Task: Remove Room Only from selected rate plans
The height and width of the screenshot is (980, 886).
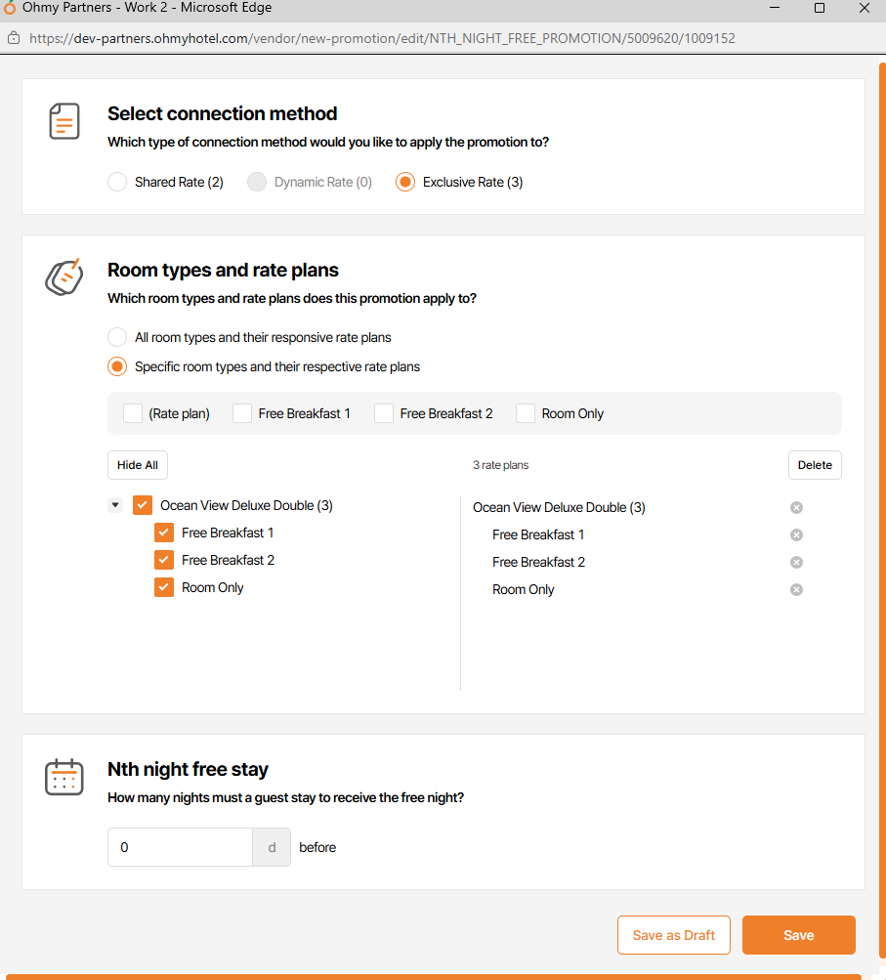Action: click(x=796, y=589)
